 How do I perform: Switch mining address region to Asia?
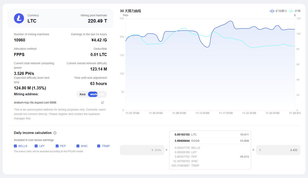pyautogui.click(x=82, y=94)
